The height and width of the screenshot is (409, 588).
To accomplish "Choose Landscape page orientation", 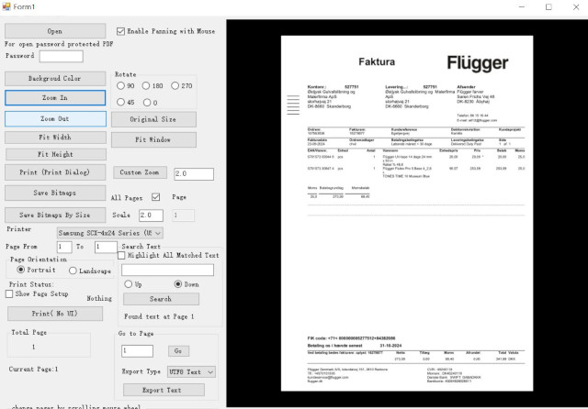I will point(73,271).
